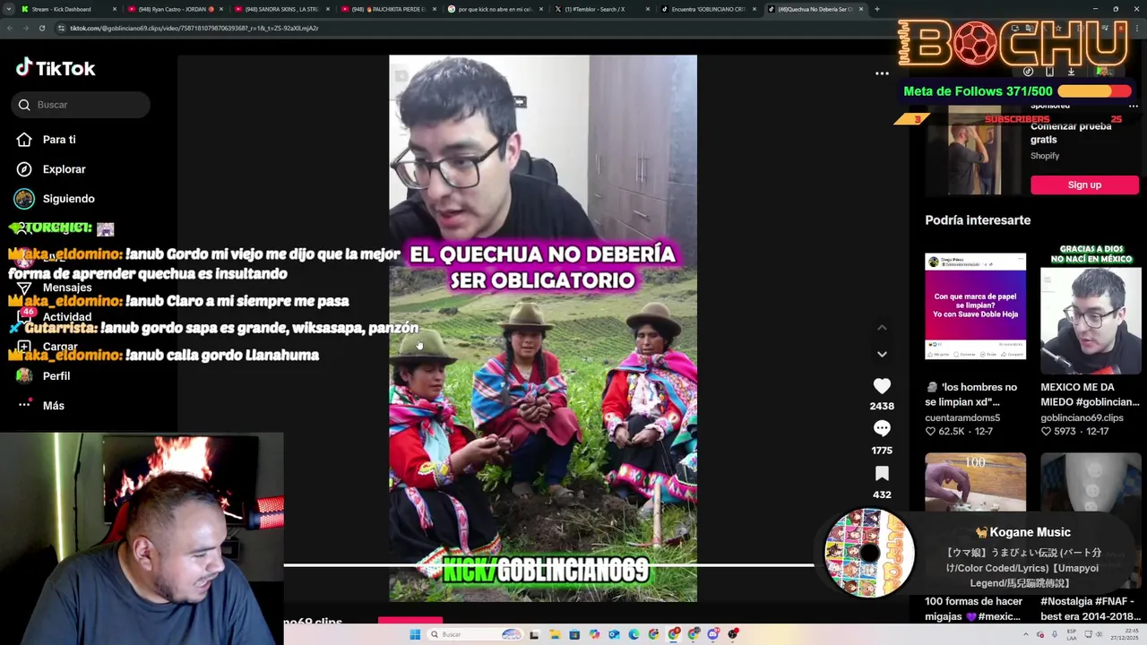The width and height of the screenshot is (1147, 645).
Task: Reload the TikTok page
Action: click(42, 28)
